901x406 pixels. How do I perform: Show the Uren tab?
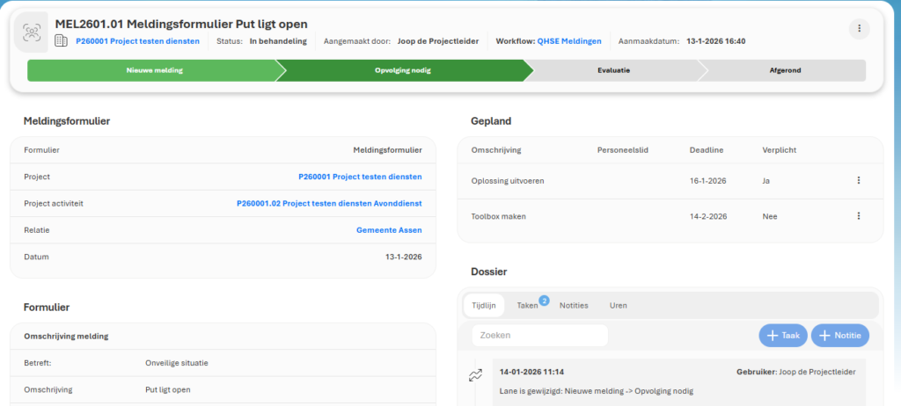click(x=619, y=305)
